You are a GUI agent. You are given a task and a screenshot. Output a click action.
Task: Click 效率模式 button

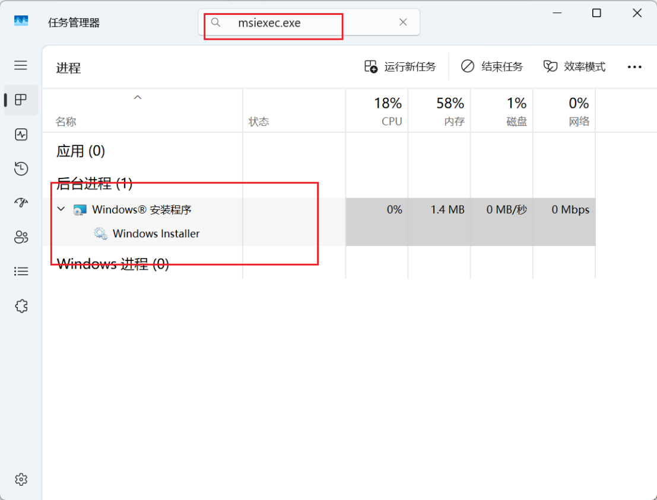click(575, 66)
